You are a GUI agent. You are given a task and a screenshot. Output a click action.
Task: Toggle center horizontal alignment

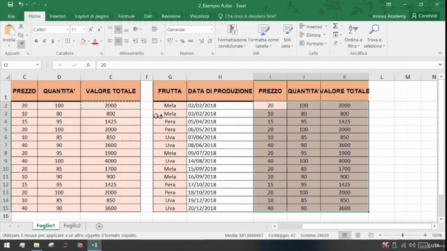point(118,41)
